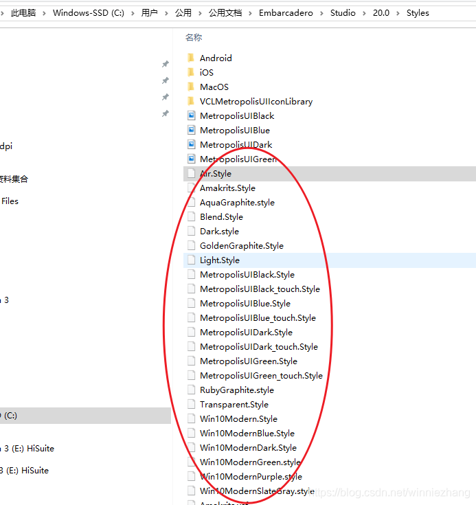
Task: Navigate to Embarcadero breadcrumb
Action: click(286, 13)
